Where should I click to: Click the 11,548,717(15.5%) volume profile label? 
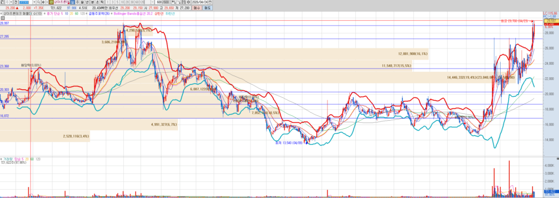click(x=396, y=66)
